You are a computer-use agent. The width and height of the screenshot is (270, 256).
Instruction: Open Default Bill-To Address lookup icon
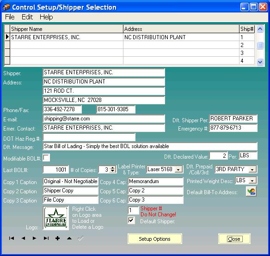[x=251, y=191]
